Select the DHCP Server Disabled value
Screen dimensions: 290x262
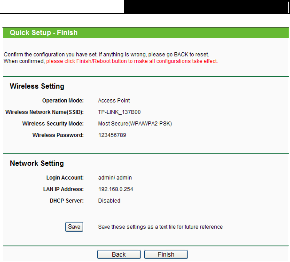pos(109,201)
